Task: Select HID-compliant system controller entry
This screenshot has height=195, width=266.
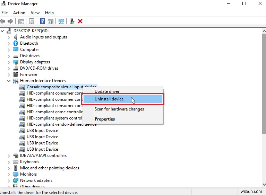Action: click(51, 118)
